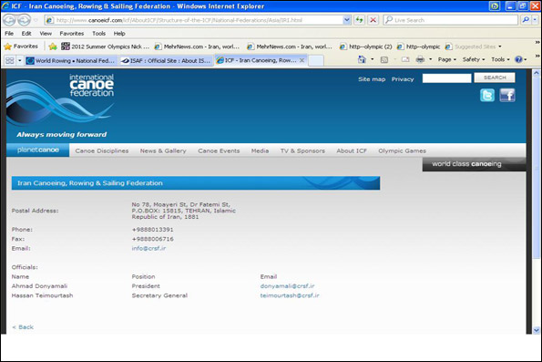Open the Privacy link

[x=403, y=79]
